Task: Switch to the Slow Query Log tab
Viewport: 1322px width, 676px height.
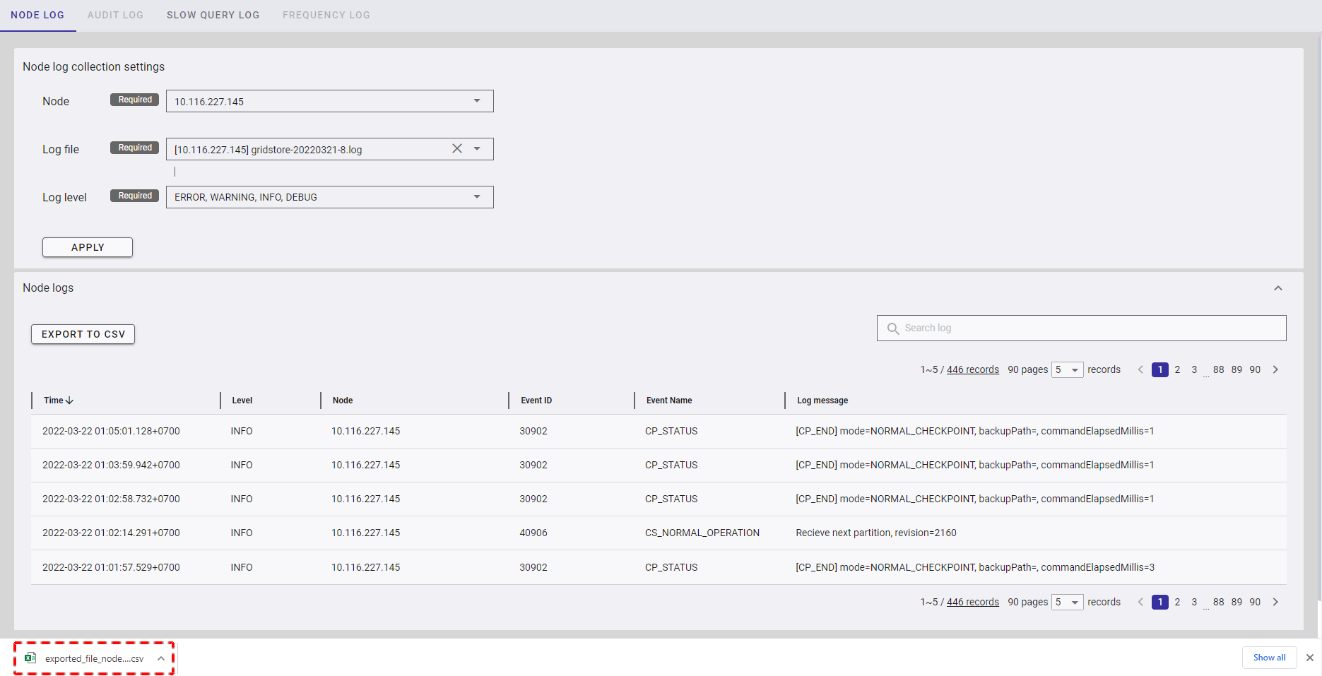Action: click(x=213, y=15)
